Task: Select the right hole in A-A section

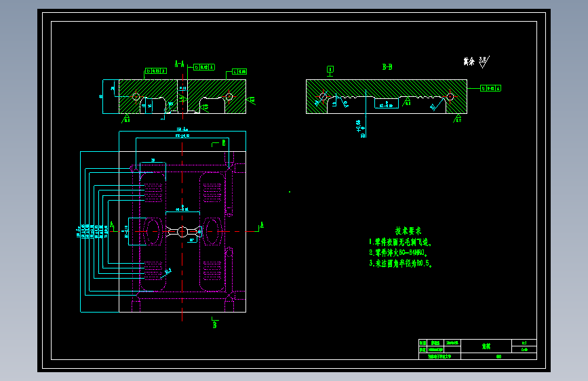Action: coord(229,97)
